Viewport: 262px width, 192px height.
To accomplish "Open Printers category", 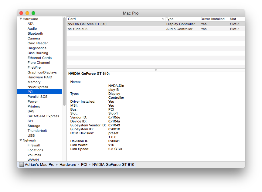I will (x=34, y=106).
